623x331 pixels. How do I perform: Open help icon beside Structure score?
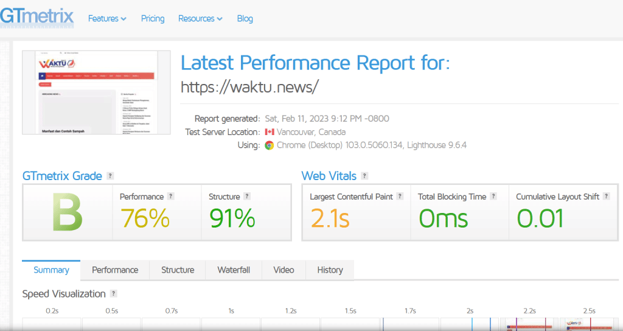247,197
